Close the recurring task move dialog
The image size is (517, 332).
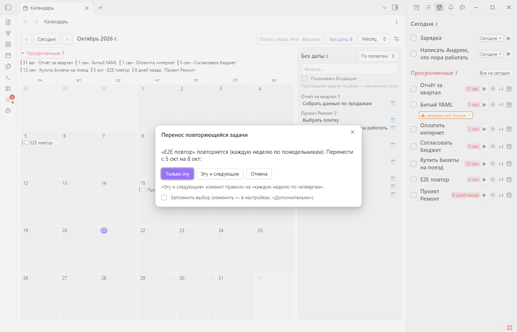[x=353, y=132]
